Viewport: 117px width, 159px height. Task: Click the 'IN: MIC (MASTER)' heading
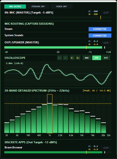click(x=17, y=13)
